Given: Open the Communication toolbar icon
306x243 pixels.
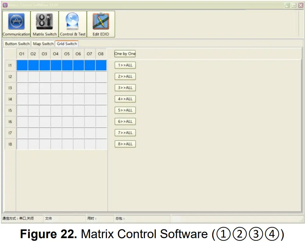Looking at the screenshot, I should click(x=16, y=24).
